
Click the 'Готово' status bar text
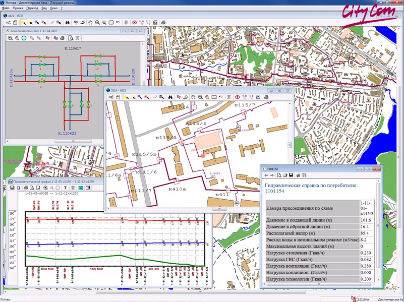click(6, 299)
